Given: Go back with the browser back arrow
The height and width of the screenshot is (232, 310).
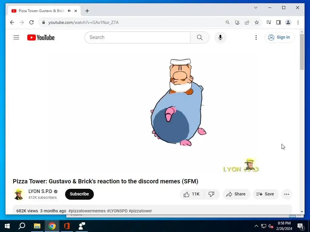Looking at the screenshot, I should pyautogui.click(x=12, y=22).
